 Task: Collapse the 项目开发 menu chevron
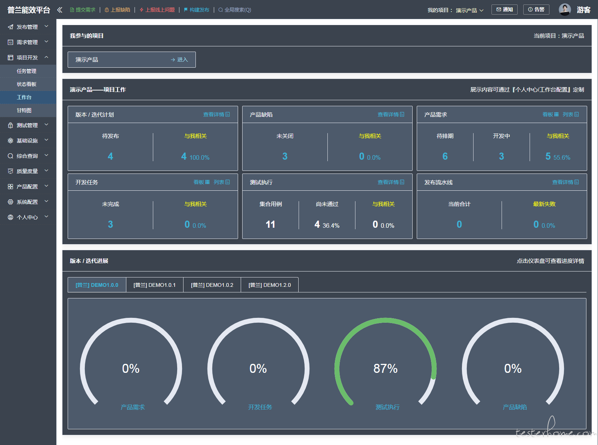pos(46,57)
